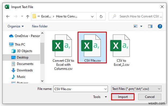Go back using the back arrow
Image resolution: width=168 pixels, height=106 pixels.
click(8, 16)
